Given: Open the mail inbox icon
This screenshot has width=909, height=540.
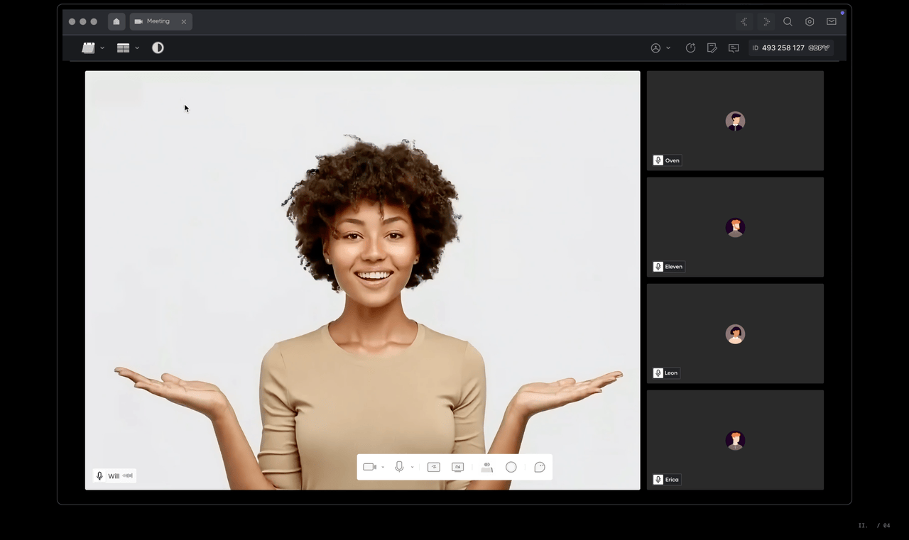Looking at the screenshot, I should tap(832, 22).
